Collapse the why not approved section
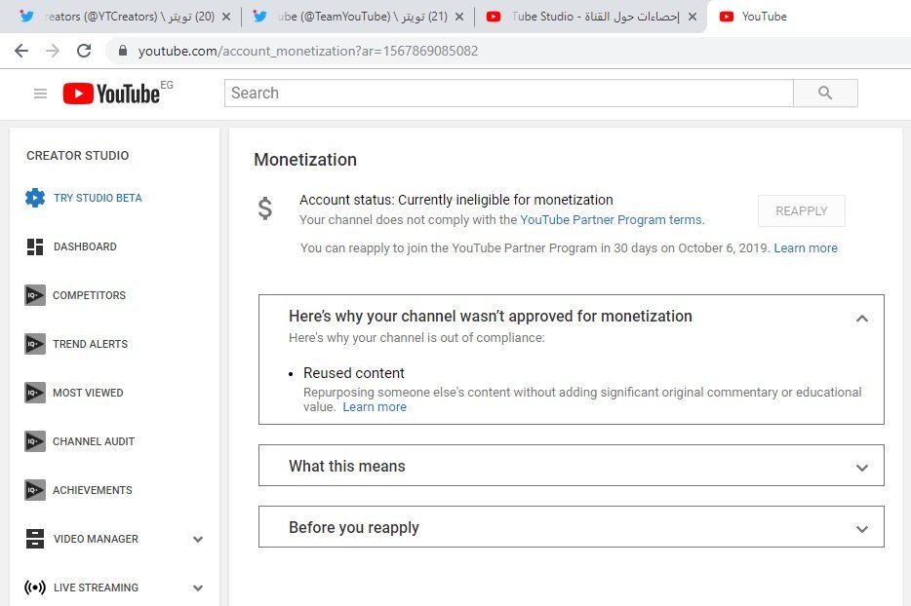911x606 pixels. click(x=861, y=318)
